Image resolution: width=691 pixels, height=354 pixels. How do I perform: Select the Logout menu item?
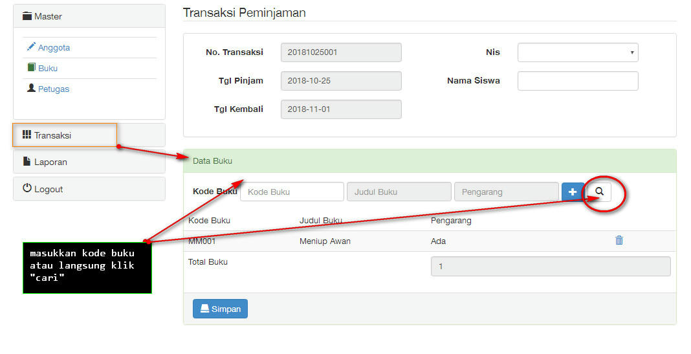(x=89, y=189)
